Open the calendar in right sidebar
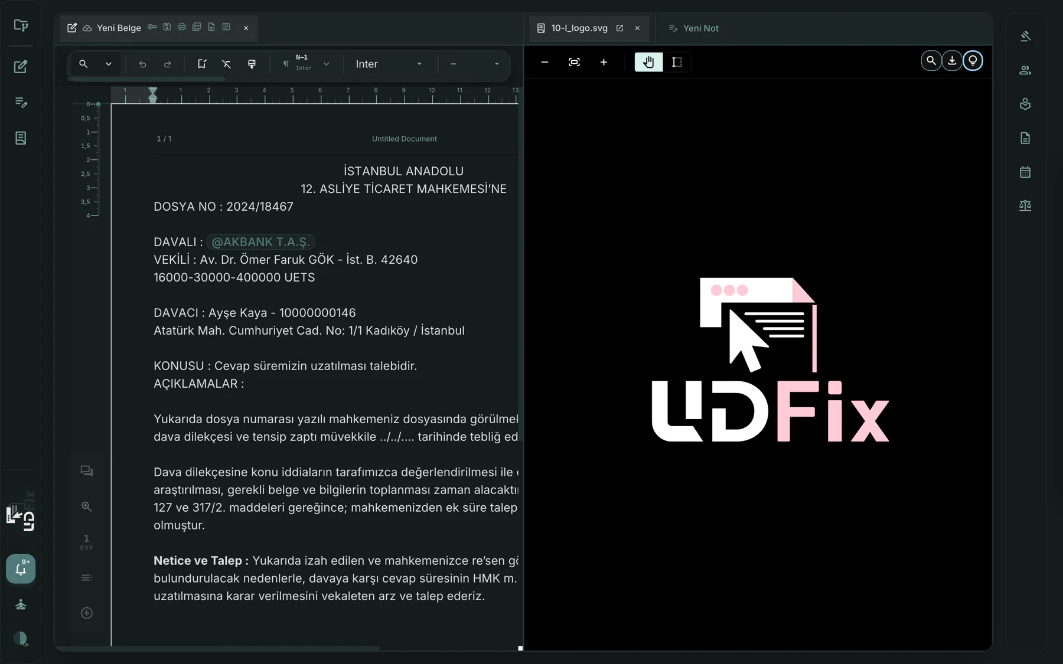Viewport: 1063px width, 664px height. coord(1025,172)
